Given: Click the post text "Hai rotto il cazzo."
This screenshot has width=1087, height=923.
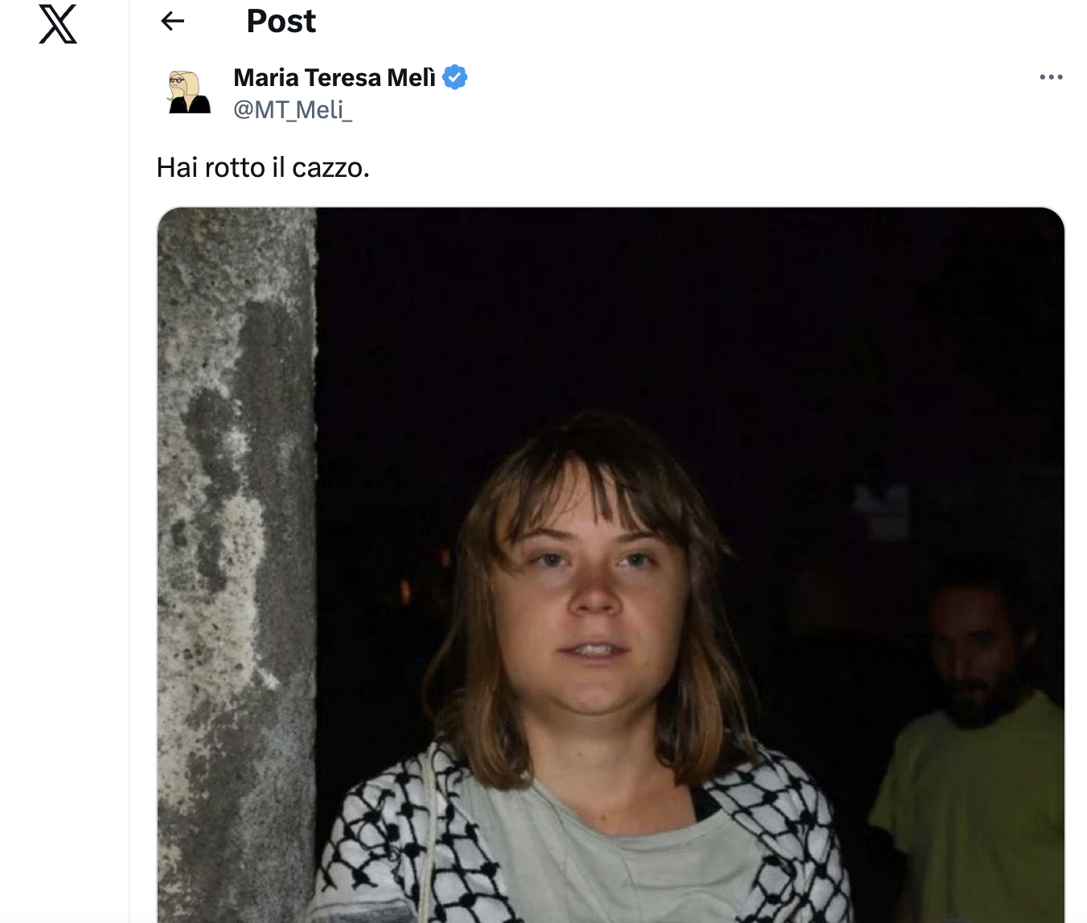Looking at the screenshot, I should [x=263, y=167].
